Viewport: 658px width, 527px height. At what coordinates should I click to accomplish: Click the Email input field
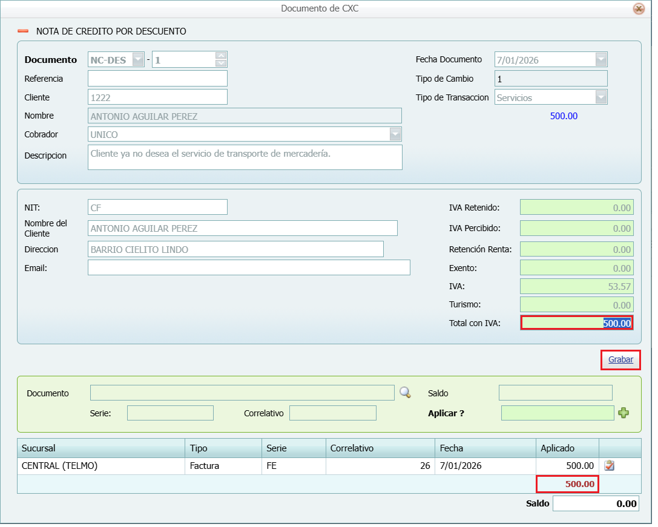pos(249,267)
